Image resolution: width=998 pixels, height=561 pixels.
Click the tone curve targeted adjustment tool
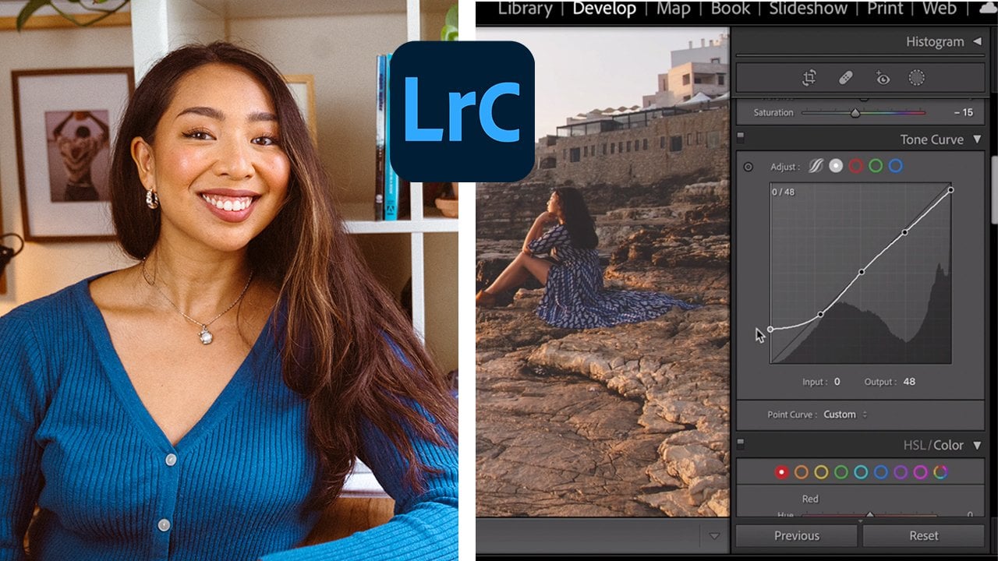[748, 167]
